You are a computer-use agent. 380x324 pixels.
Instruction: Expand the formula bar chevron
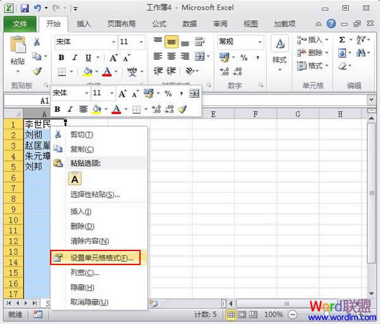pos(371,100)
